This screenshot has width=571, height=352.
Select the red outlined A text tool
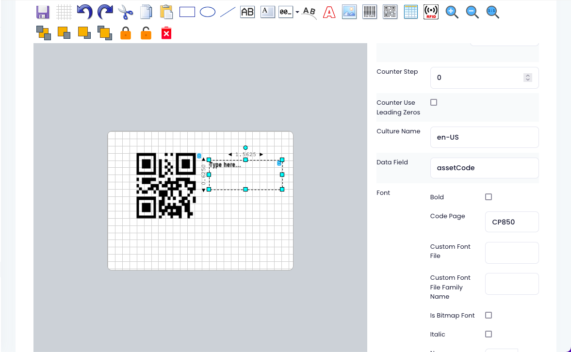pos(329,12)
